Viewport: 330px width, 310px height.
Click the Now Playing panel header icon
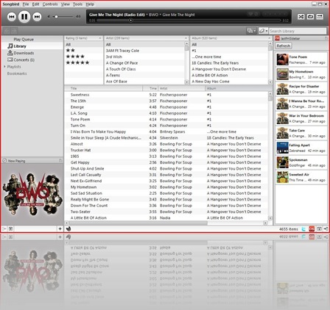tap(4, 161)
